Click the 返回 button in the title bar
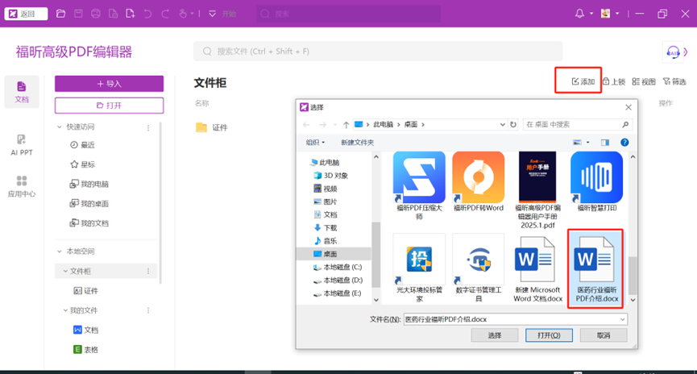The image size is (697, 374). (x=26, y=14)
